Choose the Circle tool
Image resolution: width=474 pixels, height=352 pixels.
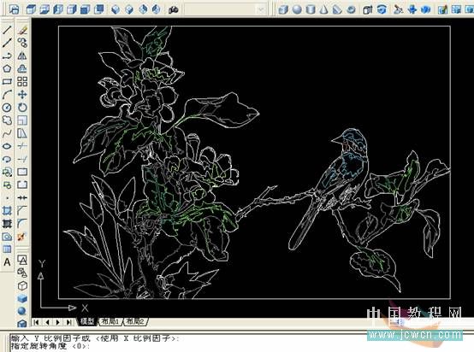click(7, 108)
